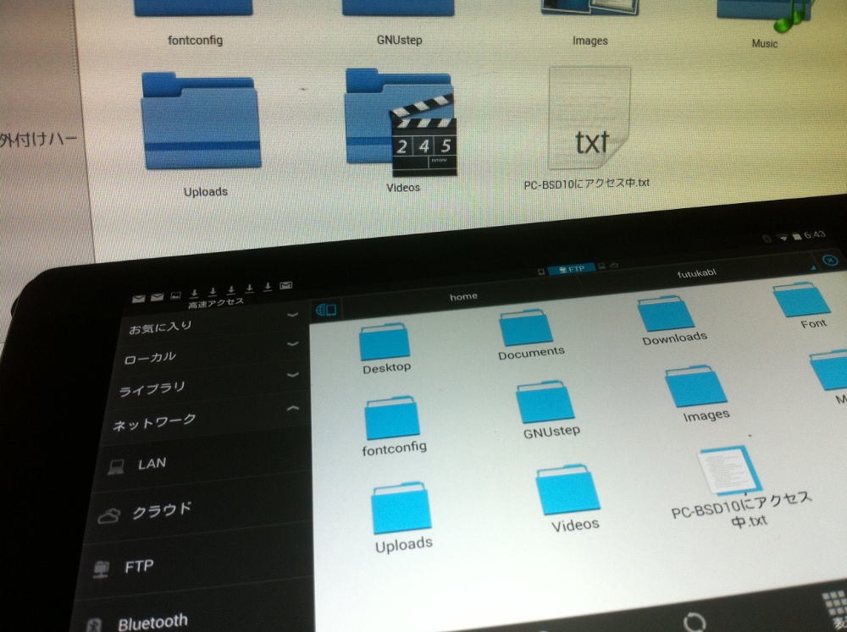Open the Videos folder on the tablet

click(x=568, y=490)
